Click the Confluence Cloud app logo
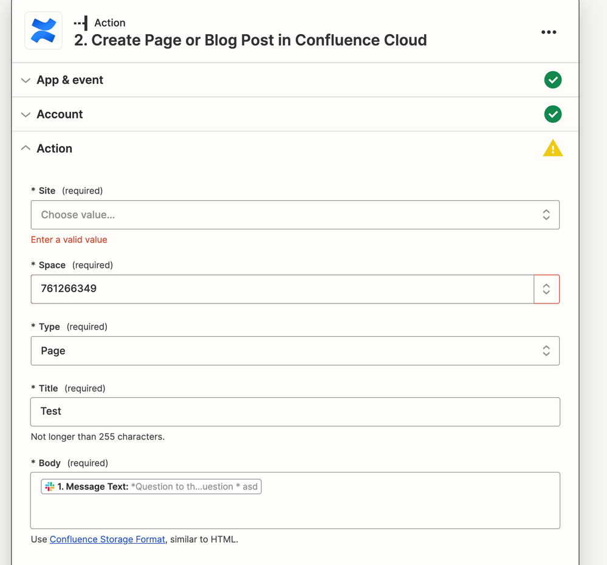This screenshot has width=607, height=565. pyautogui.click(x=43, y=30)
